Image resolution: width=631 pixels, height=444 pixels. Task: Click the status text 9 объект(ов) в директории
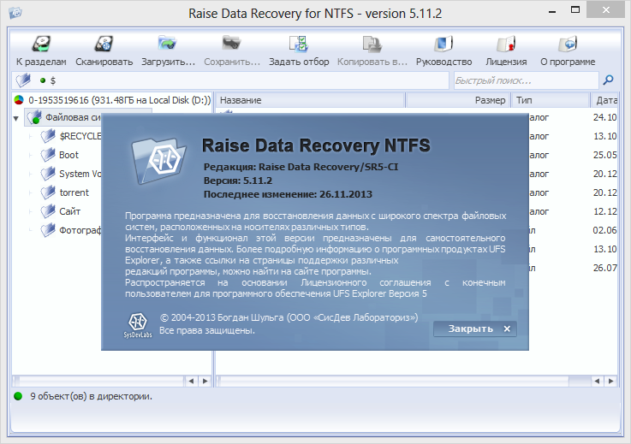pyautogui.click(x=91, y=397)
